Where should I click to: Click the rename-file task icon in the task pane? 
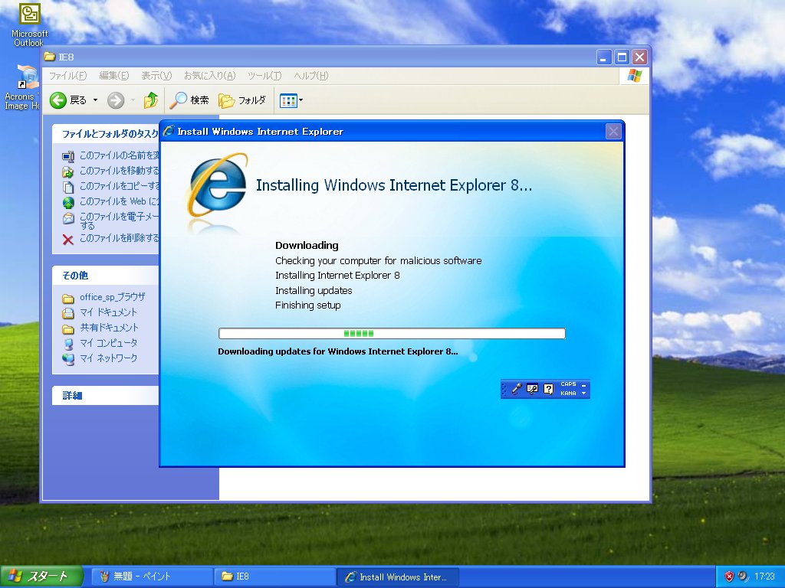[x=68, y=156]
